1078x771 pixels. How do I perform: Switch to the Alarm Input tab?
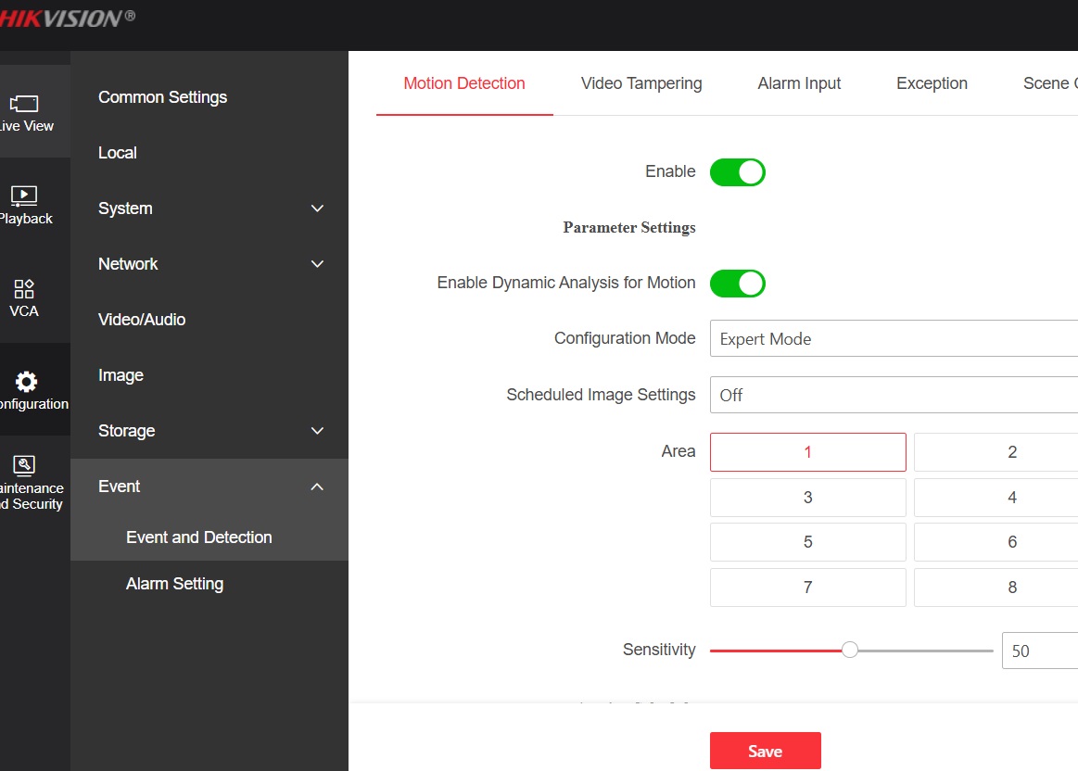[x=799, y=83]
